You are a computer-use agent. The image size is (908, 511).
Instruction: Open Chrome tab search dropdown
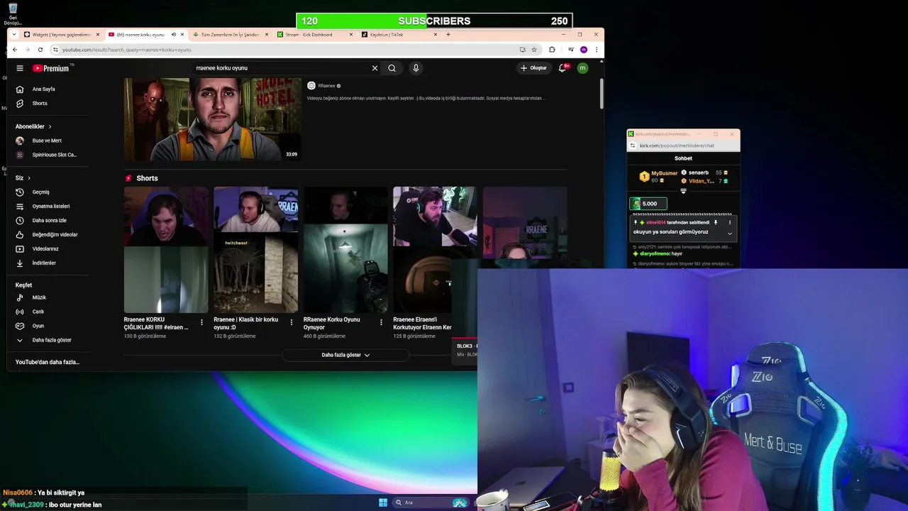coord(14,34)
